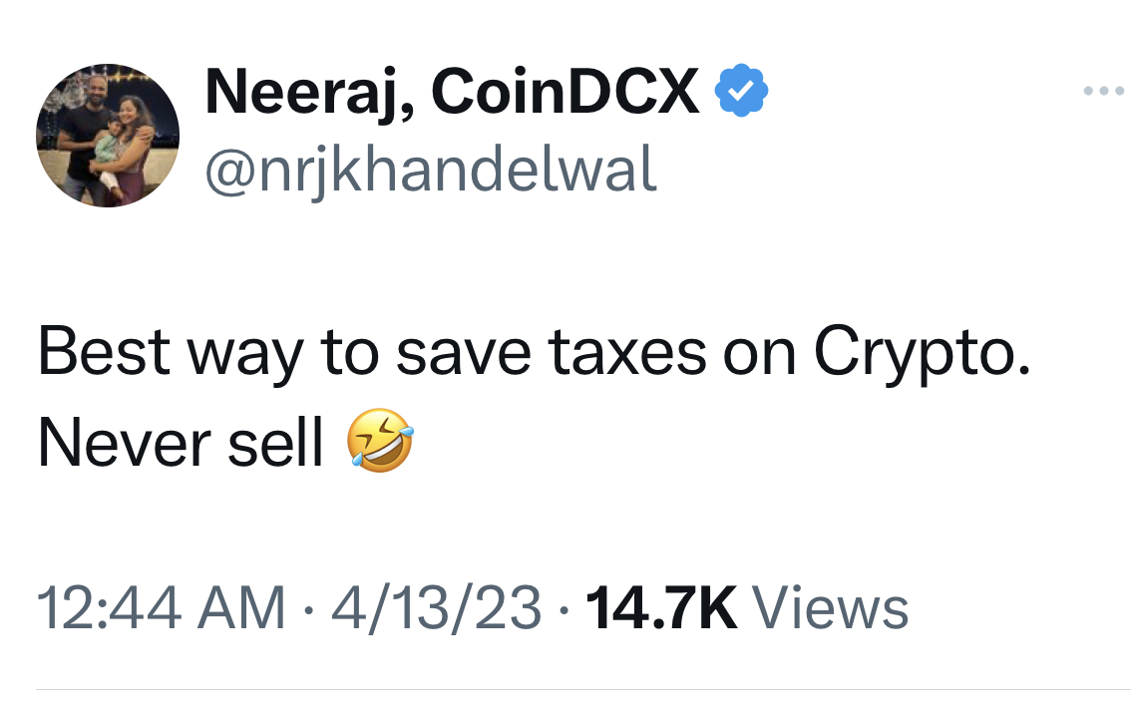Screen dimensions: 1131x716
Task: Click the 14.7K view count
Action: click(661, 608)
